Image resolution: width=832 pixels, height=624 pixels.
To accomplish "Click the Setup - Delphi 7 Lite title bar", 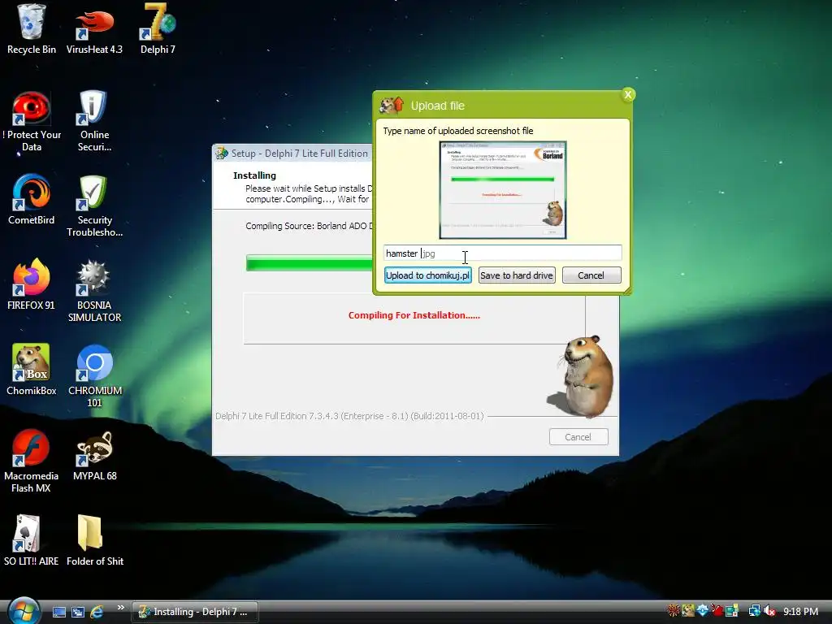I will (x=292, y=154).
